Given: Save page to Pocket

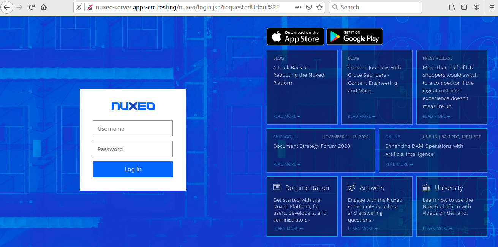Looking at the screenshot, I should pos(309,7).
